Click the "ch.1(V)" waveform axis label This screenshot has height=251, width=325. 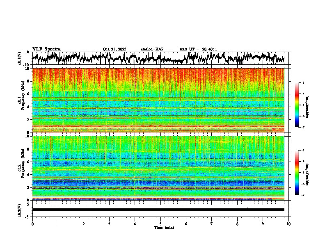coord(20,58)
